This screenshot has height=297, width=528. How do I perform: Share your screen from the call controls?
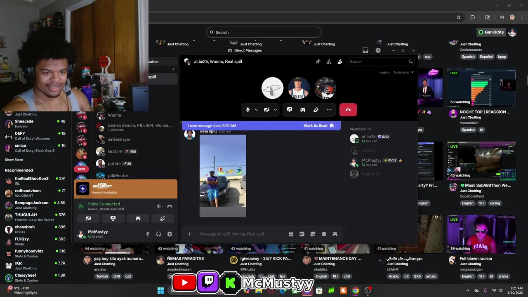coord(290,110)
